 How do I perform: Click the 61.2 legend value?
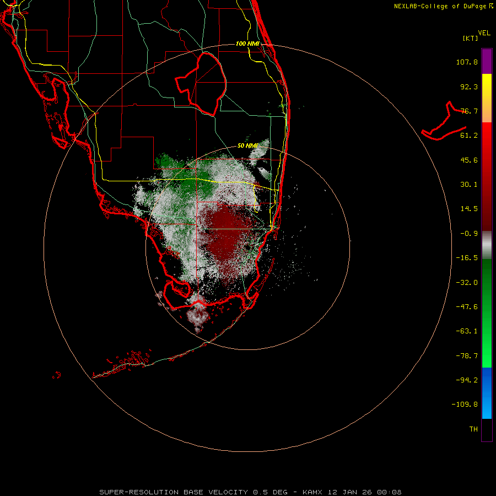coord(469,136)
